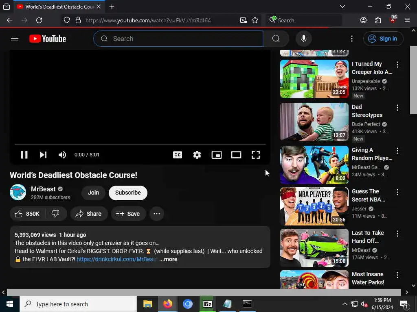Enter full screen mode icon
Image resolution: width=417 pixels, height=312 pixels.
coord(256,155)
